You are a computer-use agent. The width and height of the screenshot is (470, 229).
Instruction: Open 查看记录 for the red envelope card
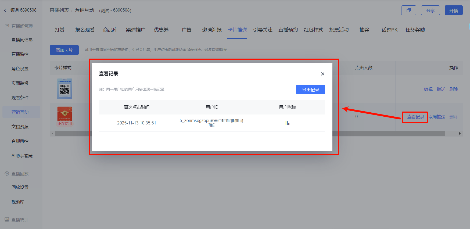[415, 117]
